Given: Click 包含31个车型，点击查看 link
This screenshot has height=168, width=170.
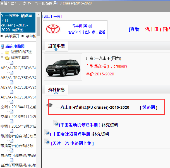Looking at the screenshot, I should [x=87, y=32].
